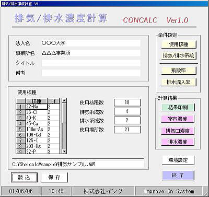Print results with 結果印刷 button
The height and width of the screenshot is (197, 209).
click(178, 107)
